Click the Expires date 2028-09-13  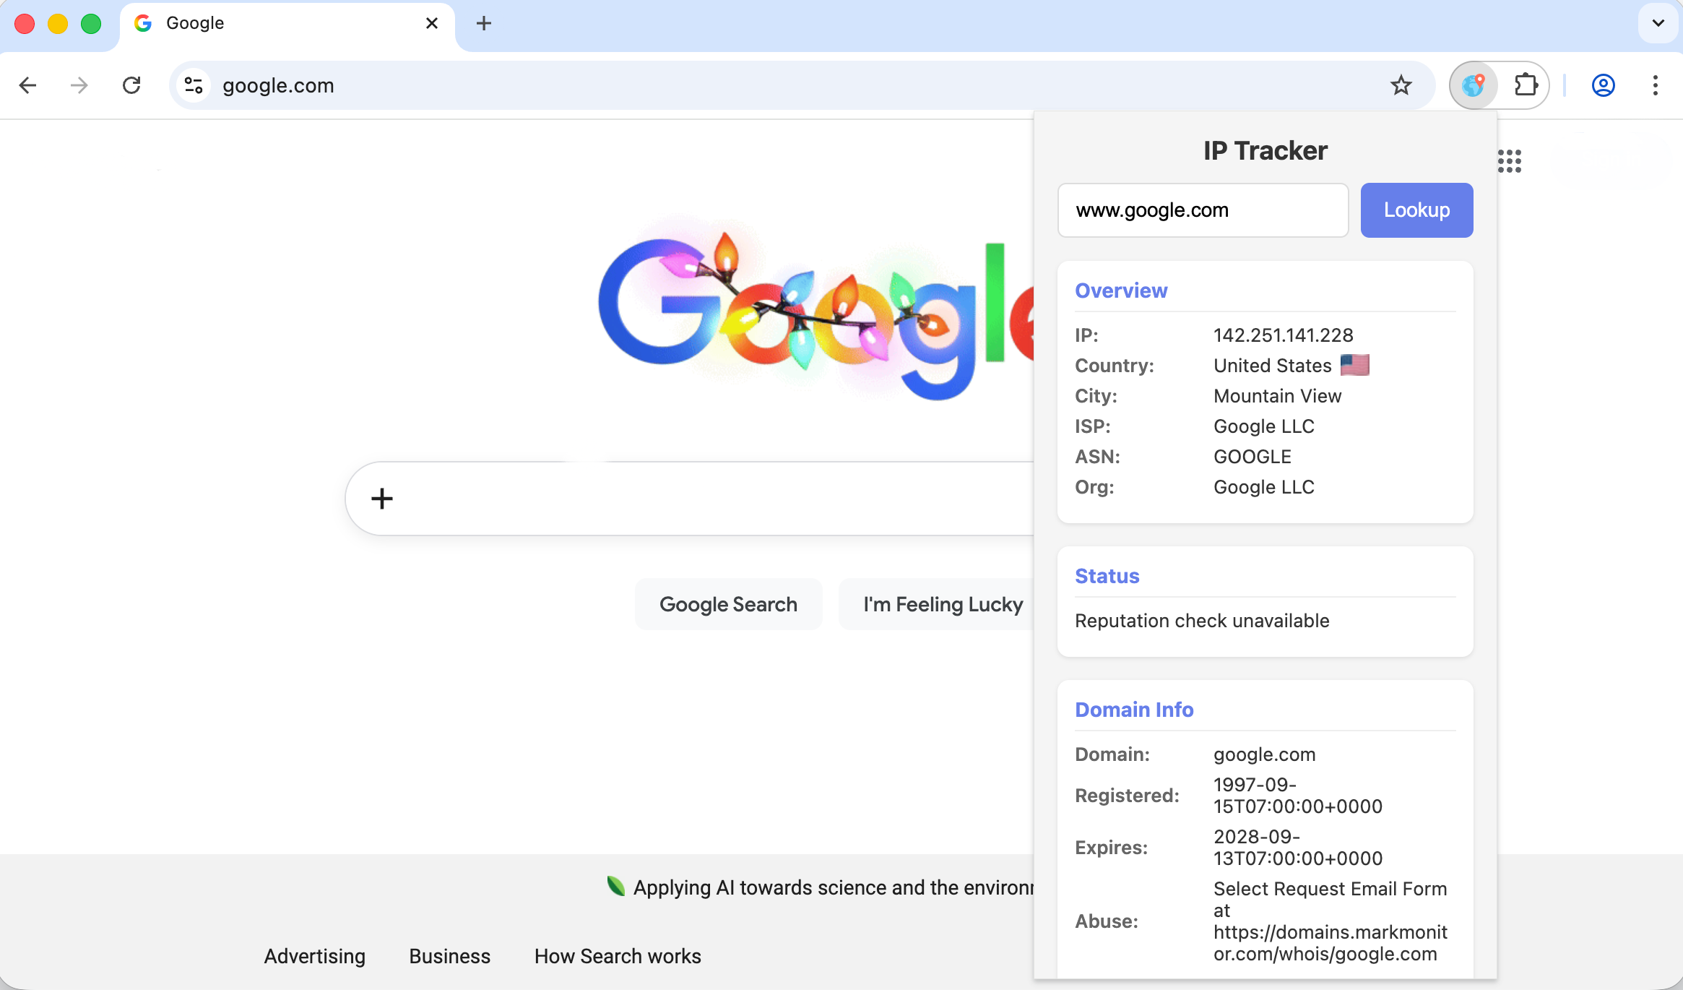(x=1298, y=848)
